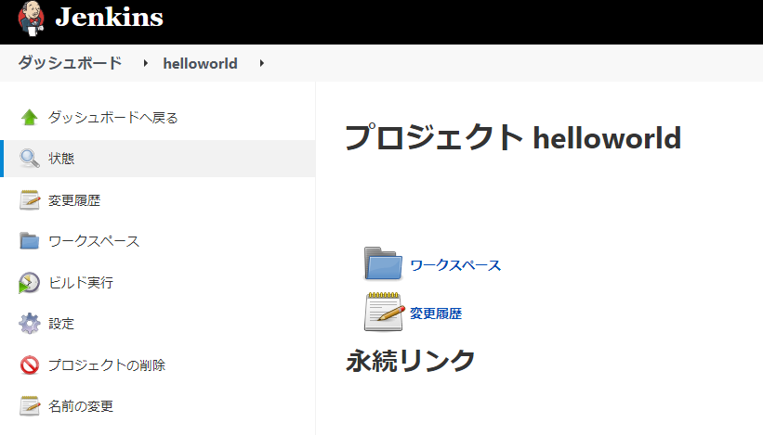Viewport: 763px width, 435px height.
Task: Click the small folder icon in sidebar
Action: click(x=29, y=241)
